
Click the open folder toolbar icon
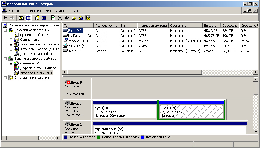click(74, 18)
